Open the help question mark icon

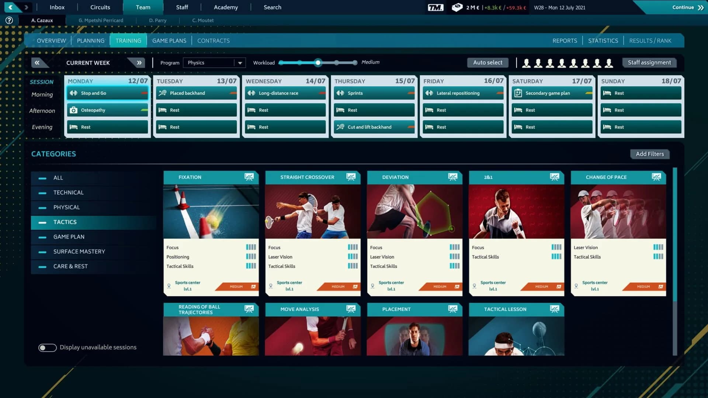pos(8,20)
